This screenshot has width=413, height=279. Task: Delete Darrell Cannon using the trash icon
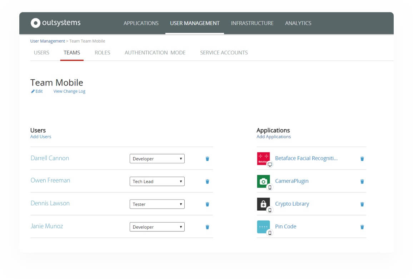207,159
